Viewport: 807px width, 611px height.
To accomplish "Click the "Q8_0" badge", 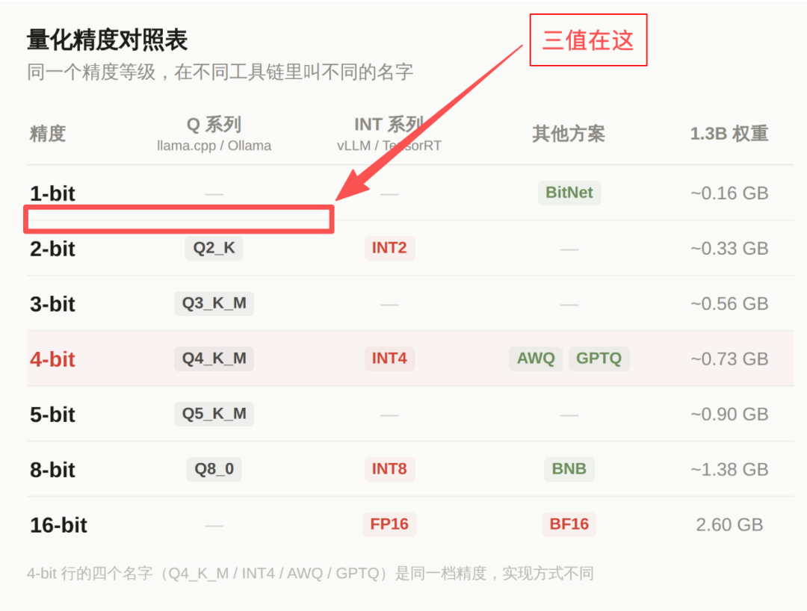I will [214, 469].
